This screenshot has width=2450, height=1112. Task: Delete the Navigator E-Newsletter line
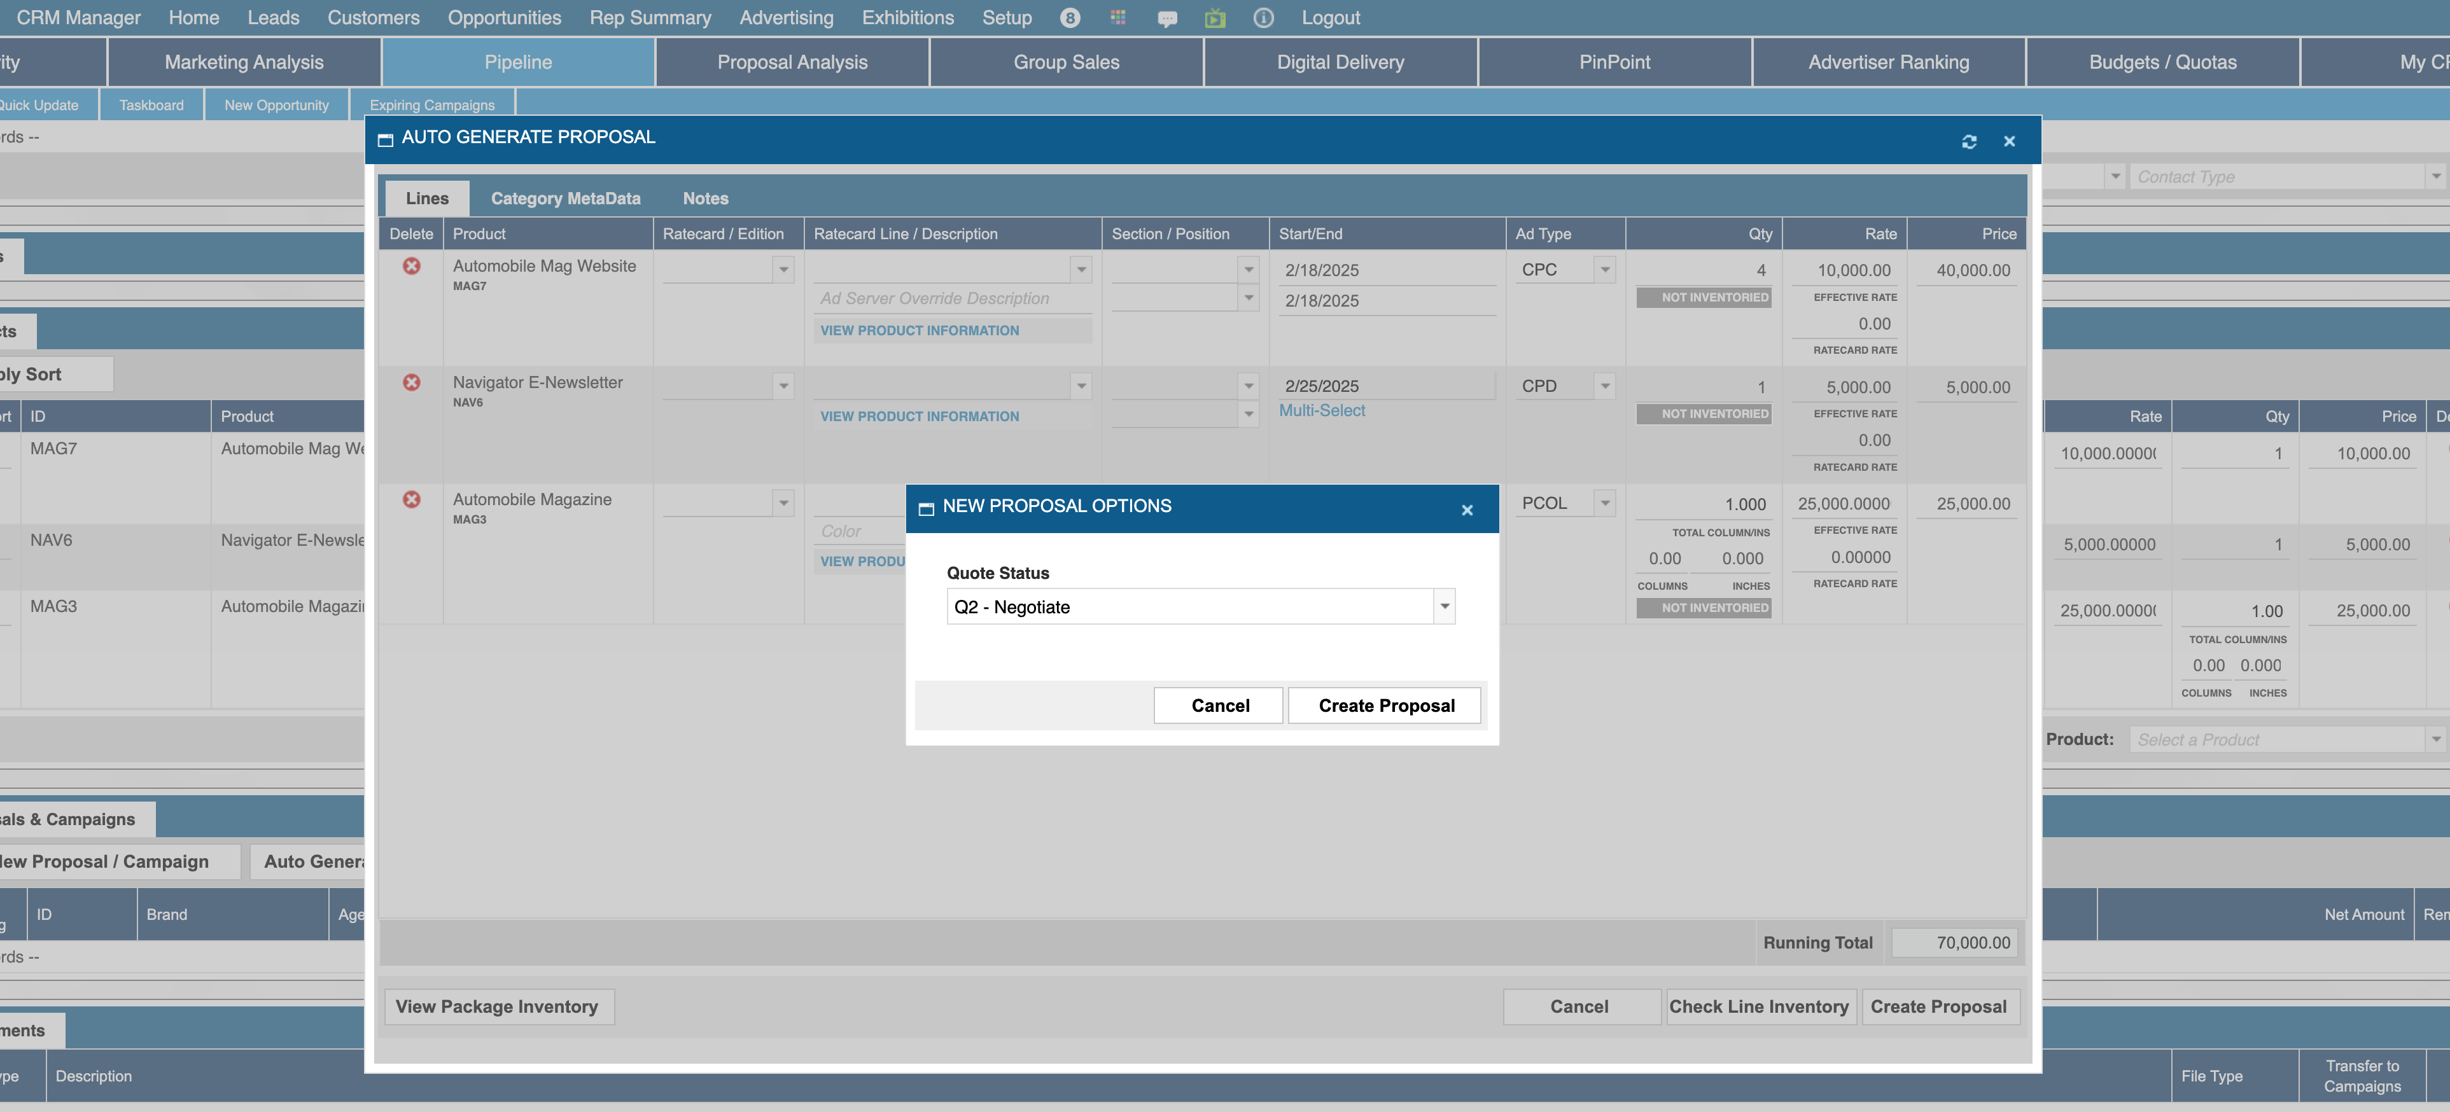click(411, 382)
